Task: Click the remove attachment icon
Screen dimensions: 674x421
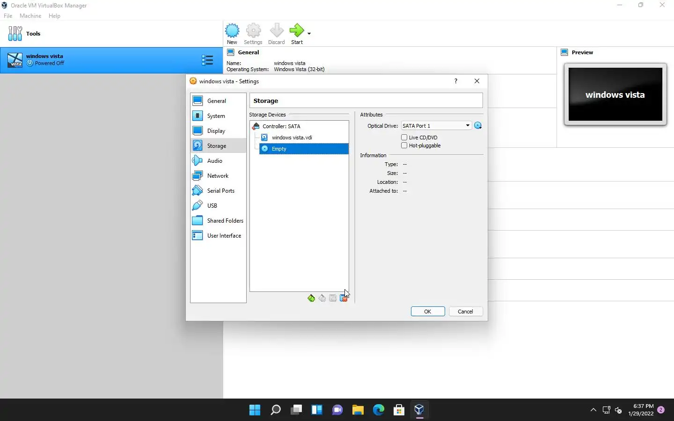Action: 344,298
